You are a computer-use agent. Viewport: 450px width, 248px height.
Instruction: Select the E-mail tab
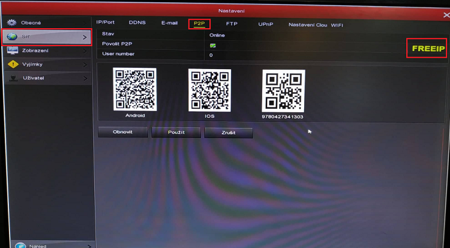click(x=169, y=23)
